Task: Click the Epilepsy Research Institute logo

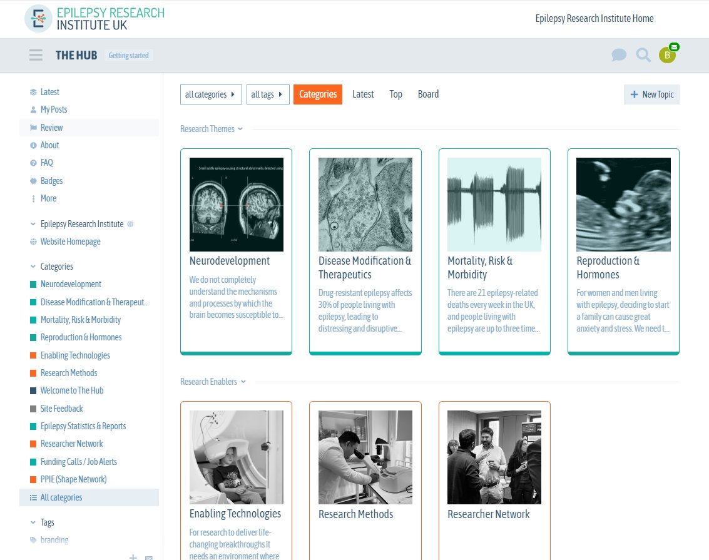Action: [x=94, y=19]
